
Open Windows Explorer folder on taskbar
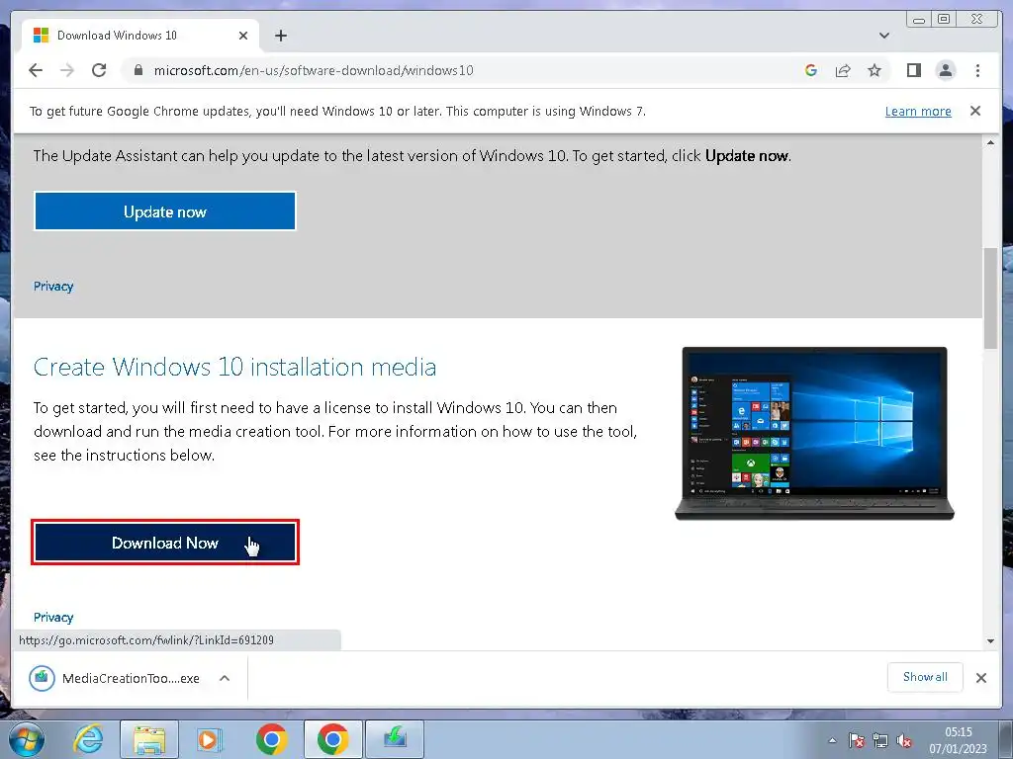pos(149,739)
